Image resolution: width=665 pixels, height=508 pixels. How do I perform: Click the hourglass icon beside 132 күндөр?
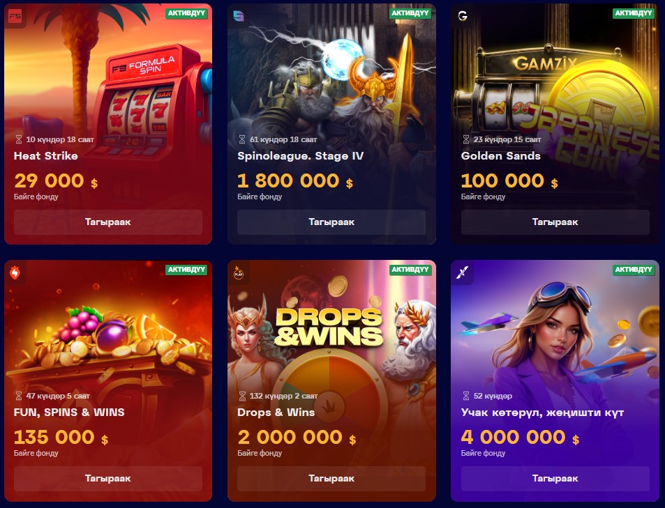[242, 396]
